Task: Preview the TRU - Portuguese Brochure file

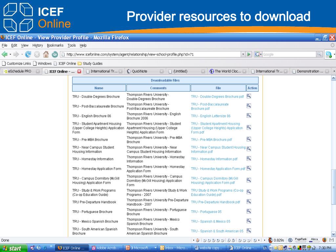Action: click(x=249, y=212)
